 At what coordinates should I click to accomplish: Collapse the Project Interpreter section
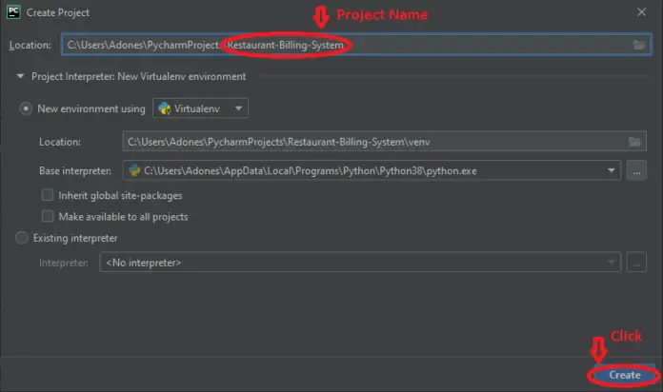click(x=20, y=76)
